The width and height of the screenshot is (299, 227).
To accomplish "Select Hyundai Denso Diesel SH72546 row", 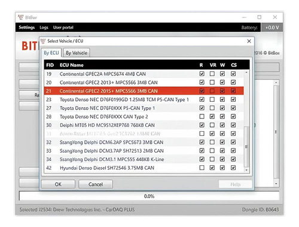I will click(144, 168).
